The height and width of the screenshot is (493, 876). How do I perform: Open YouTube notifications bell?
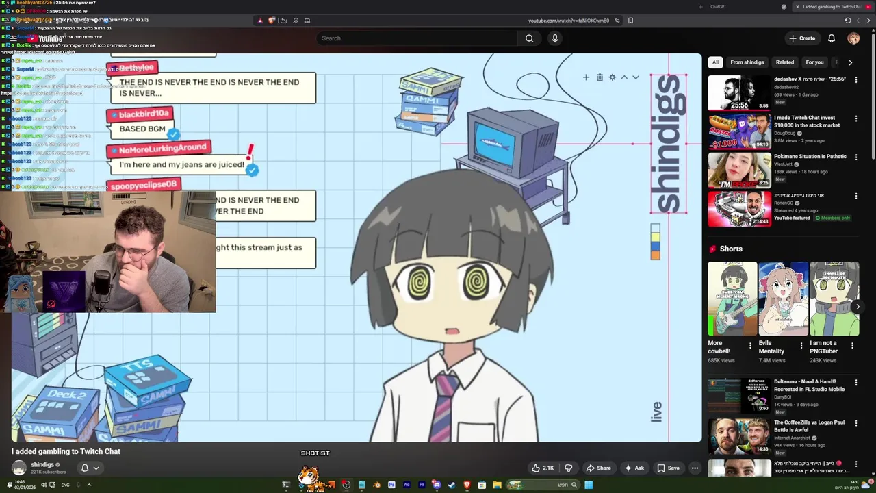tap(832, 38)
